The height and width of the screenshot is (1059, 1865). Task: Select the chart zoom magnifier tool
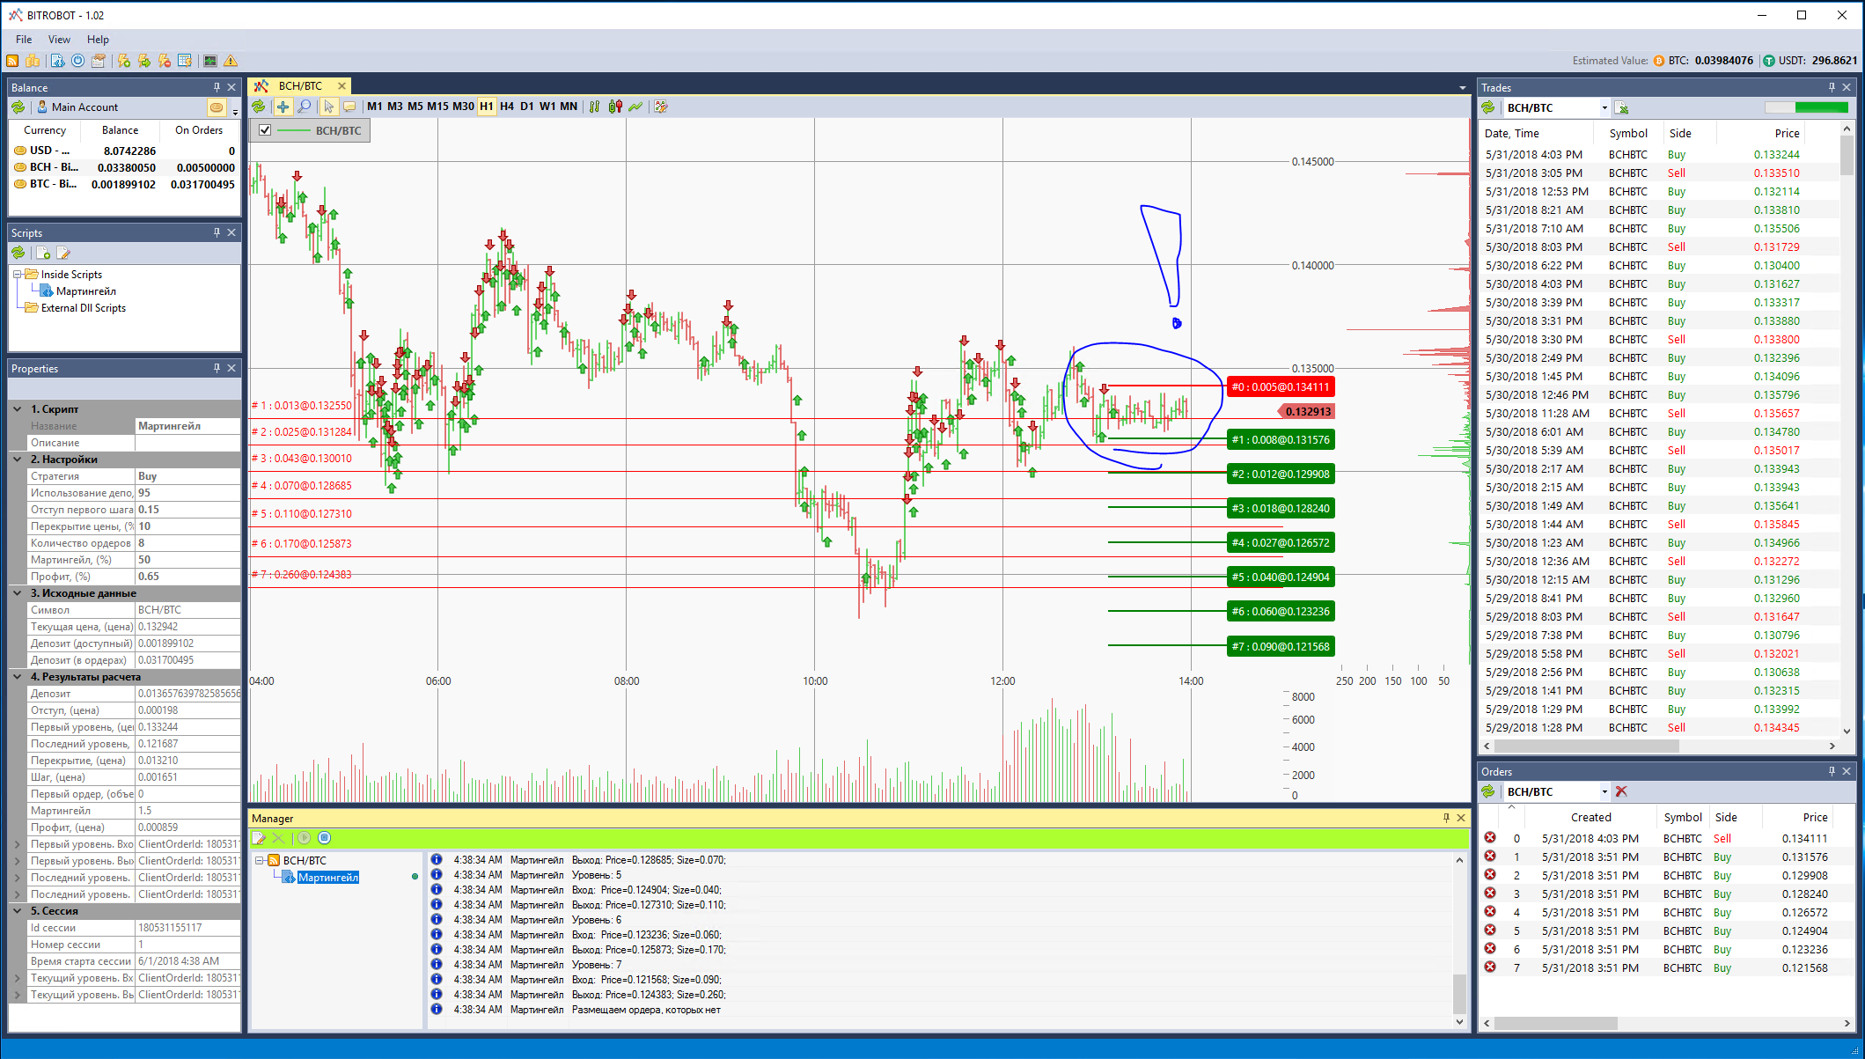coord(305,107)
